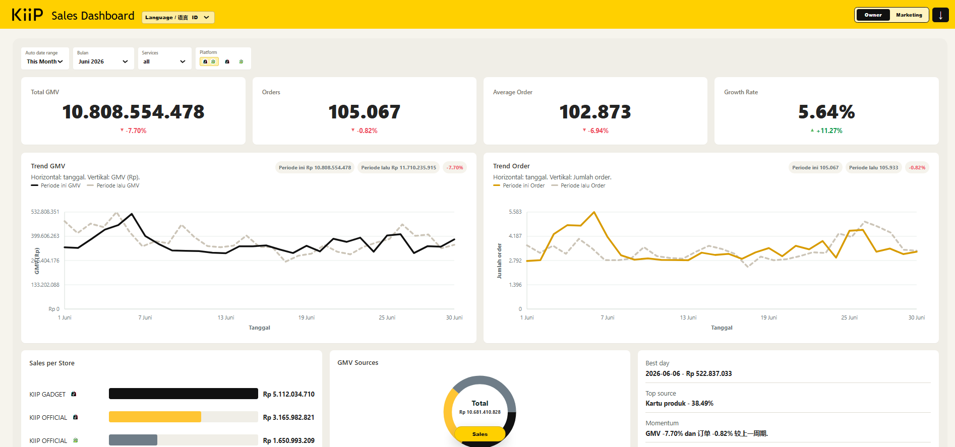
Task: Click the +11.27% growth change text
Action: (x=829, y=131)
